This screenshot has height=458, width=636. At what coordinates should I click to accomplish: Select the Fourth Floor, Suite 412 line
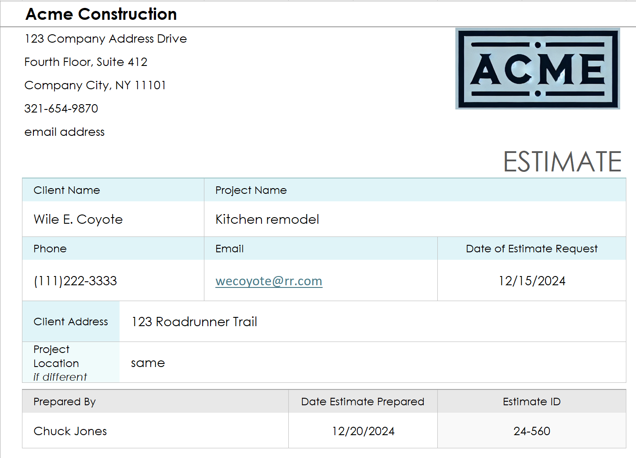[86, 62]
